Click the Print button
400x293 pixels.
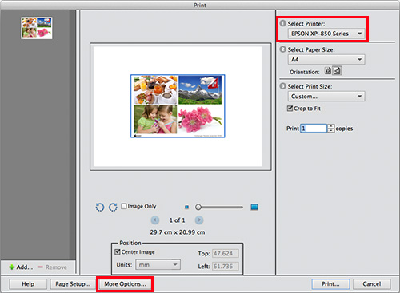(330, 284)
